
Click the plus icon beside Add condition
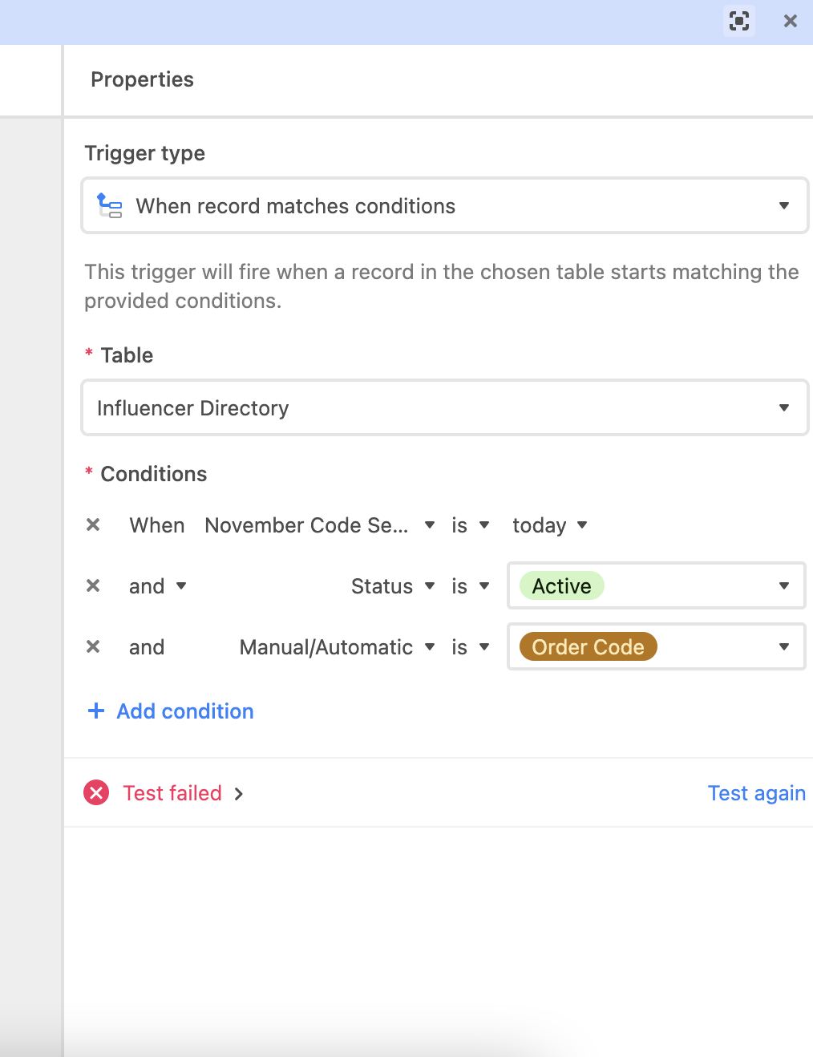tap(96, 711)
